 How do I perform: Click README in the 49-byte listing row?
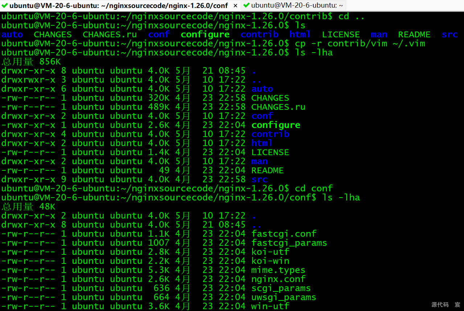(x=268, y=170)
